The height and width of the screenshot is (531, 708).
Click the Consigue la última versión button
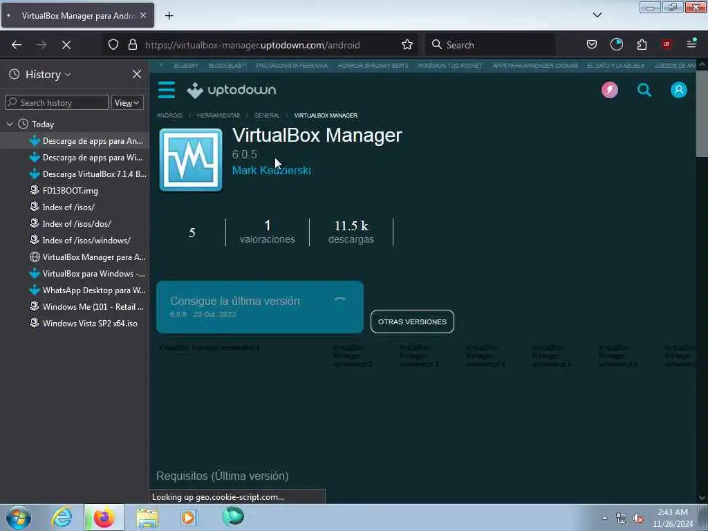coord(260,307)
